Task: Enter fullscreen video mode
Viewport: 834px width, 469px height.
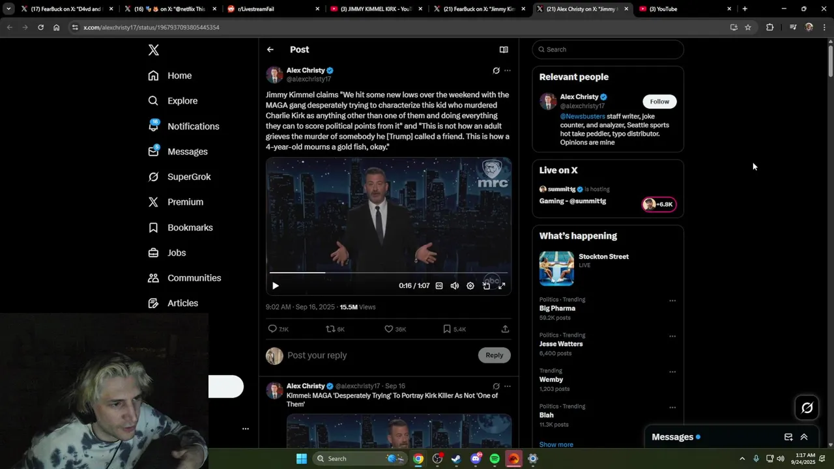Action: [x=502, y=285]
